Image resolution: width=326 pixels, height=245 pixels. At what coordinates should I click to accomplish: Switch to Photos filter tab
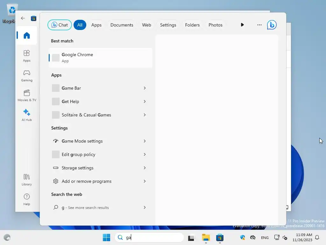[x=216, y=25]
